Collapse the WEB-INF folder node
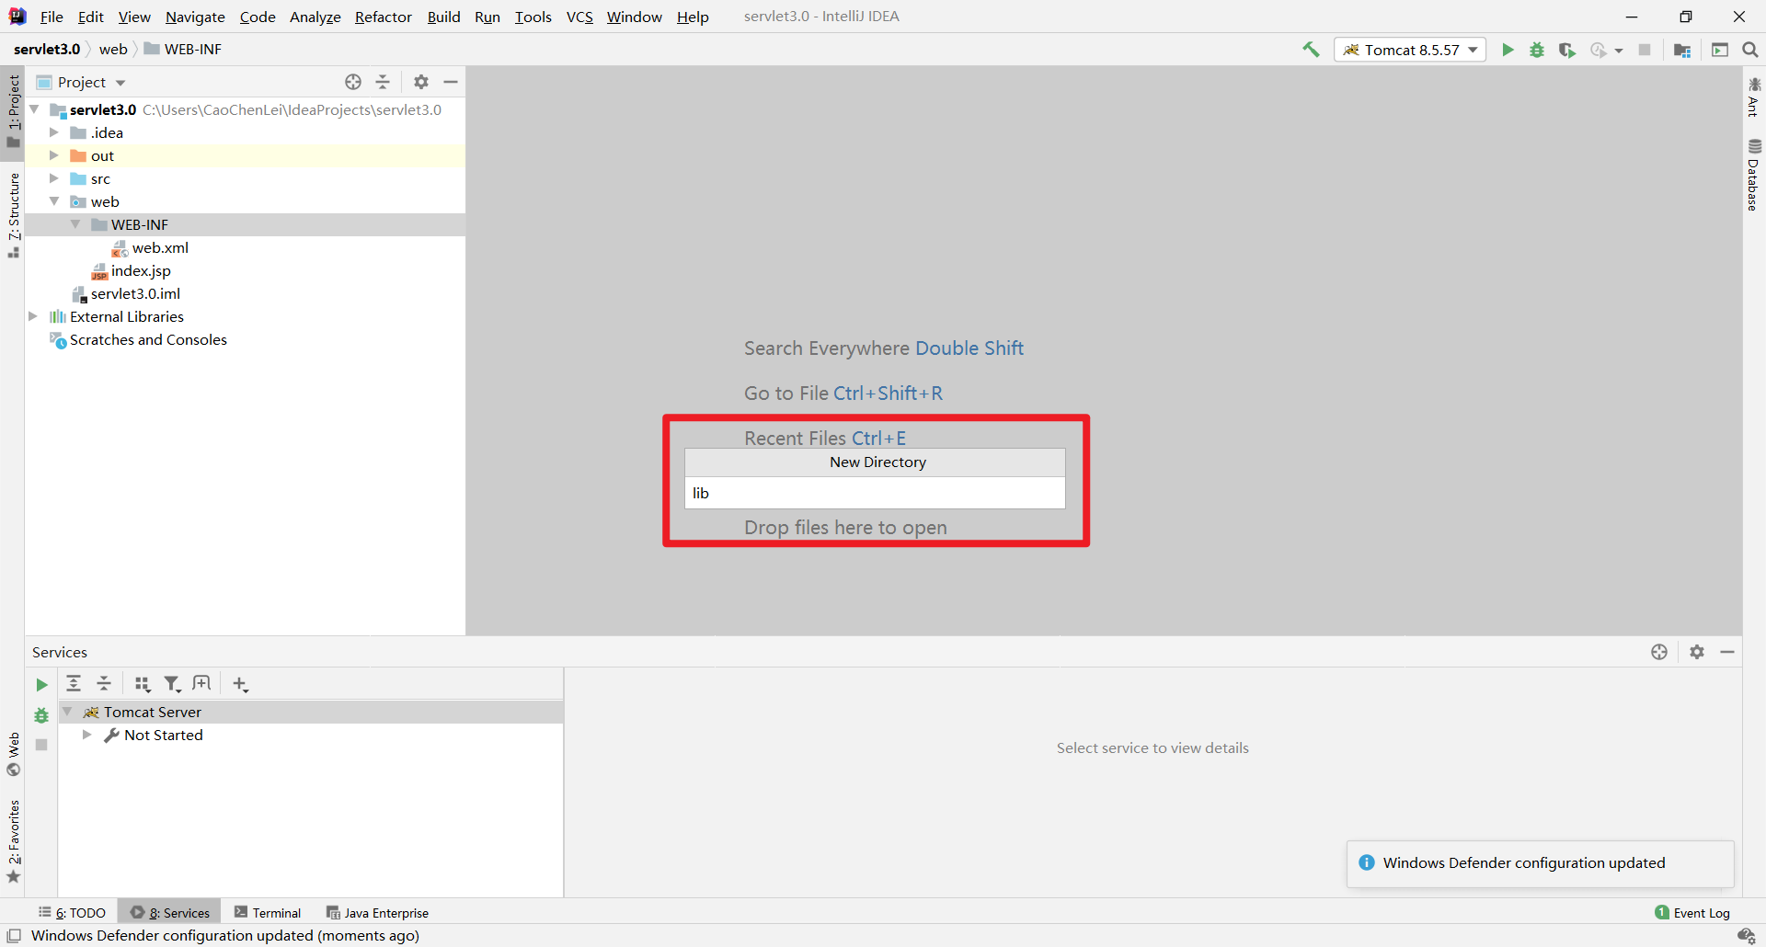This screenshot has height=947, width=1766. click(75, 224)
